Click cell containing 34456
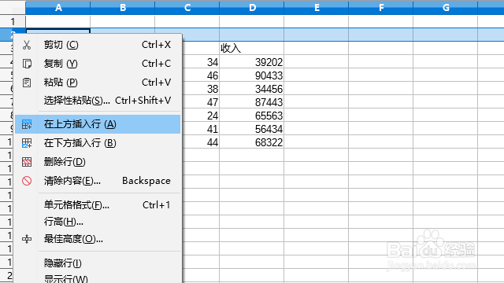The image size is (504, 283). tap(252, 89)
